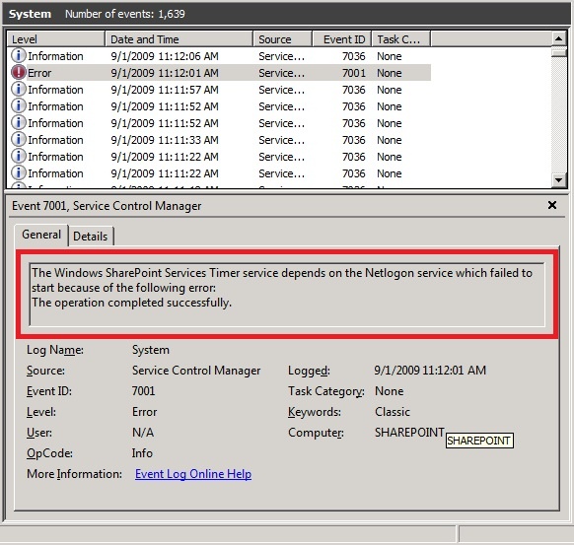The width and height of the screenshot is (574, 545).
Task: Open the Event Log Online Help link
Action: (x=193, y=474)
